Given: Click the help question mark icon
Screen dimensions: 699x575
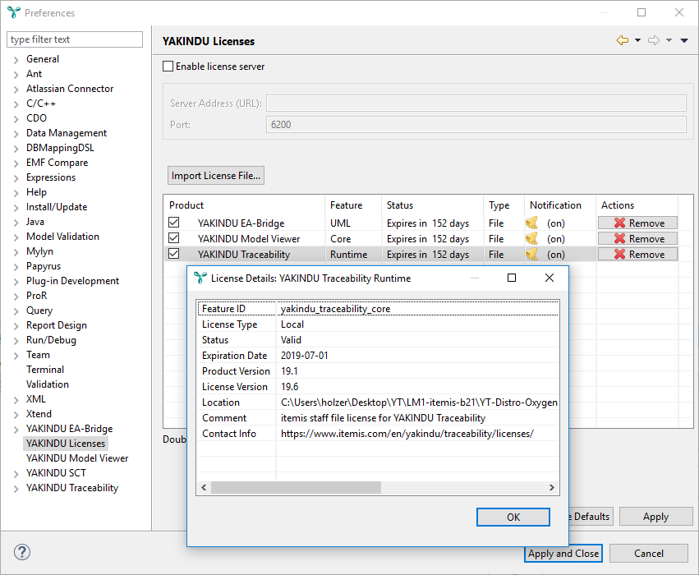Looking at the screenshot, I should 22,553.
